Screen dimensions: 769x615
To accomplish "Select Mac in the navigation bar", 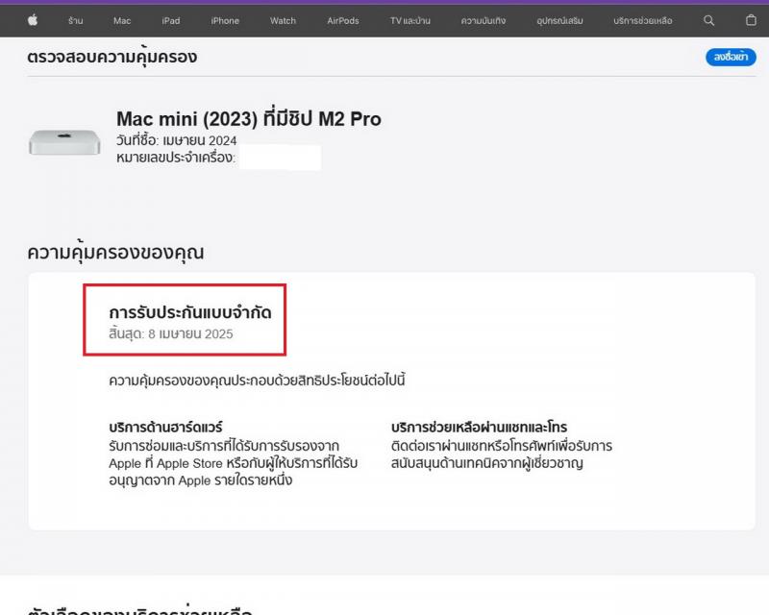I will coord(122,20).
